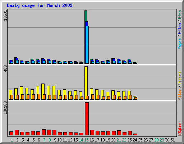Click the red "KBytes" legend label
Viewport: 184px width, 144px height.
(180, 129)
